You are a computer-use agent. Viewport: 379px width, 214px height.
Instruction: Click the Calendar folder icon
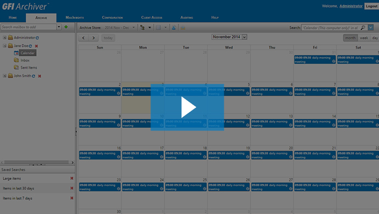(x=16, y=53)
